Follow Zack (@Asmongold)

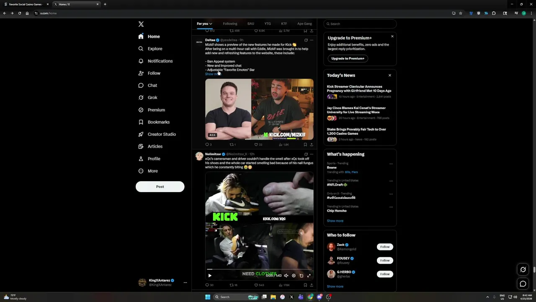click(x=385, y=247)
